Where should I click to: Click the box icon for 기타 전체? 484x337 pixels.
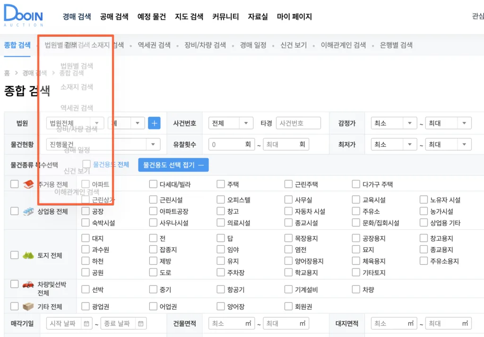pyautogui.click(x=28, y=306)
